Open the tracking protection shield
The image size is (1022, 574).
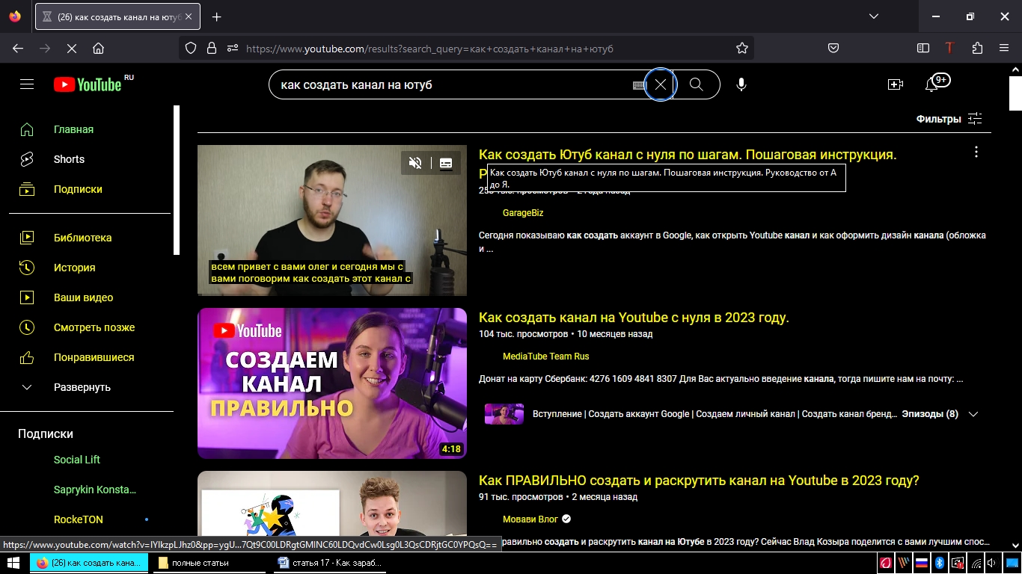(x=191, y=48)
